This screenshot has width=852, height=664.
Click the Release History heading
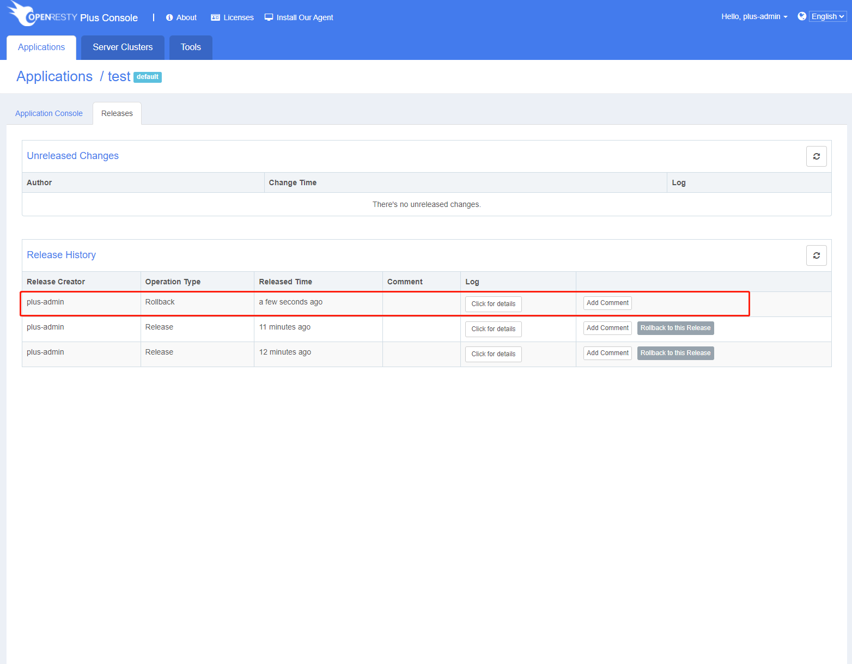click(x=61, y=255)
